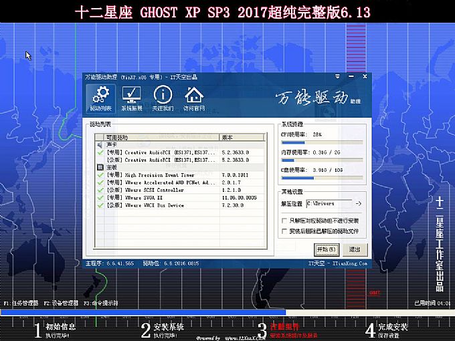
Task: Toggle the [公版] Creative AudioPCI driver checkbox
Action: pos(100,160)
